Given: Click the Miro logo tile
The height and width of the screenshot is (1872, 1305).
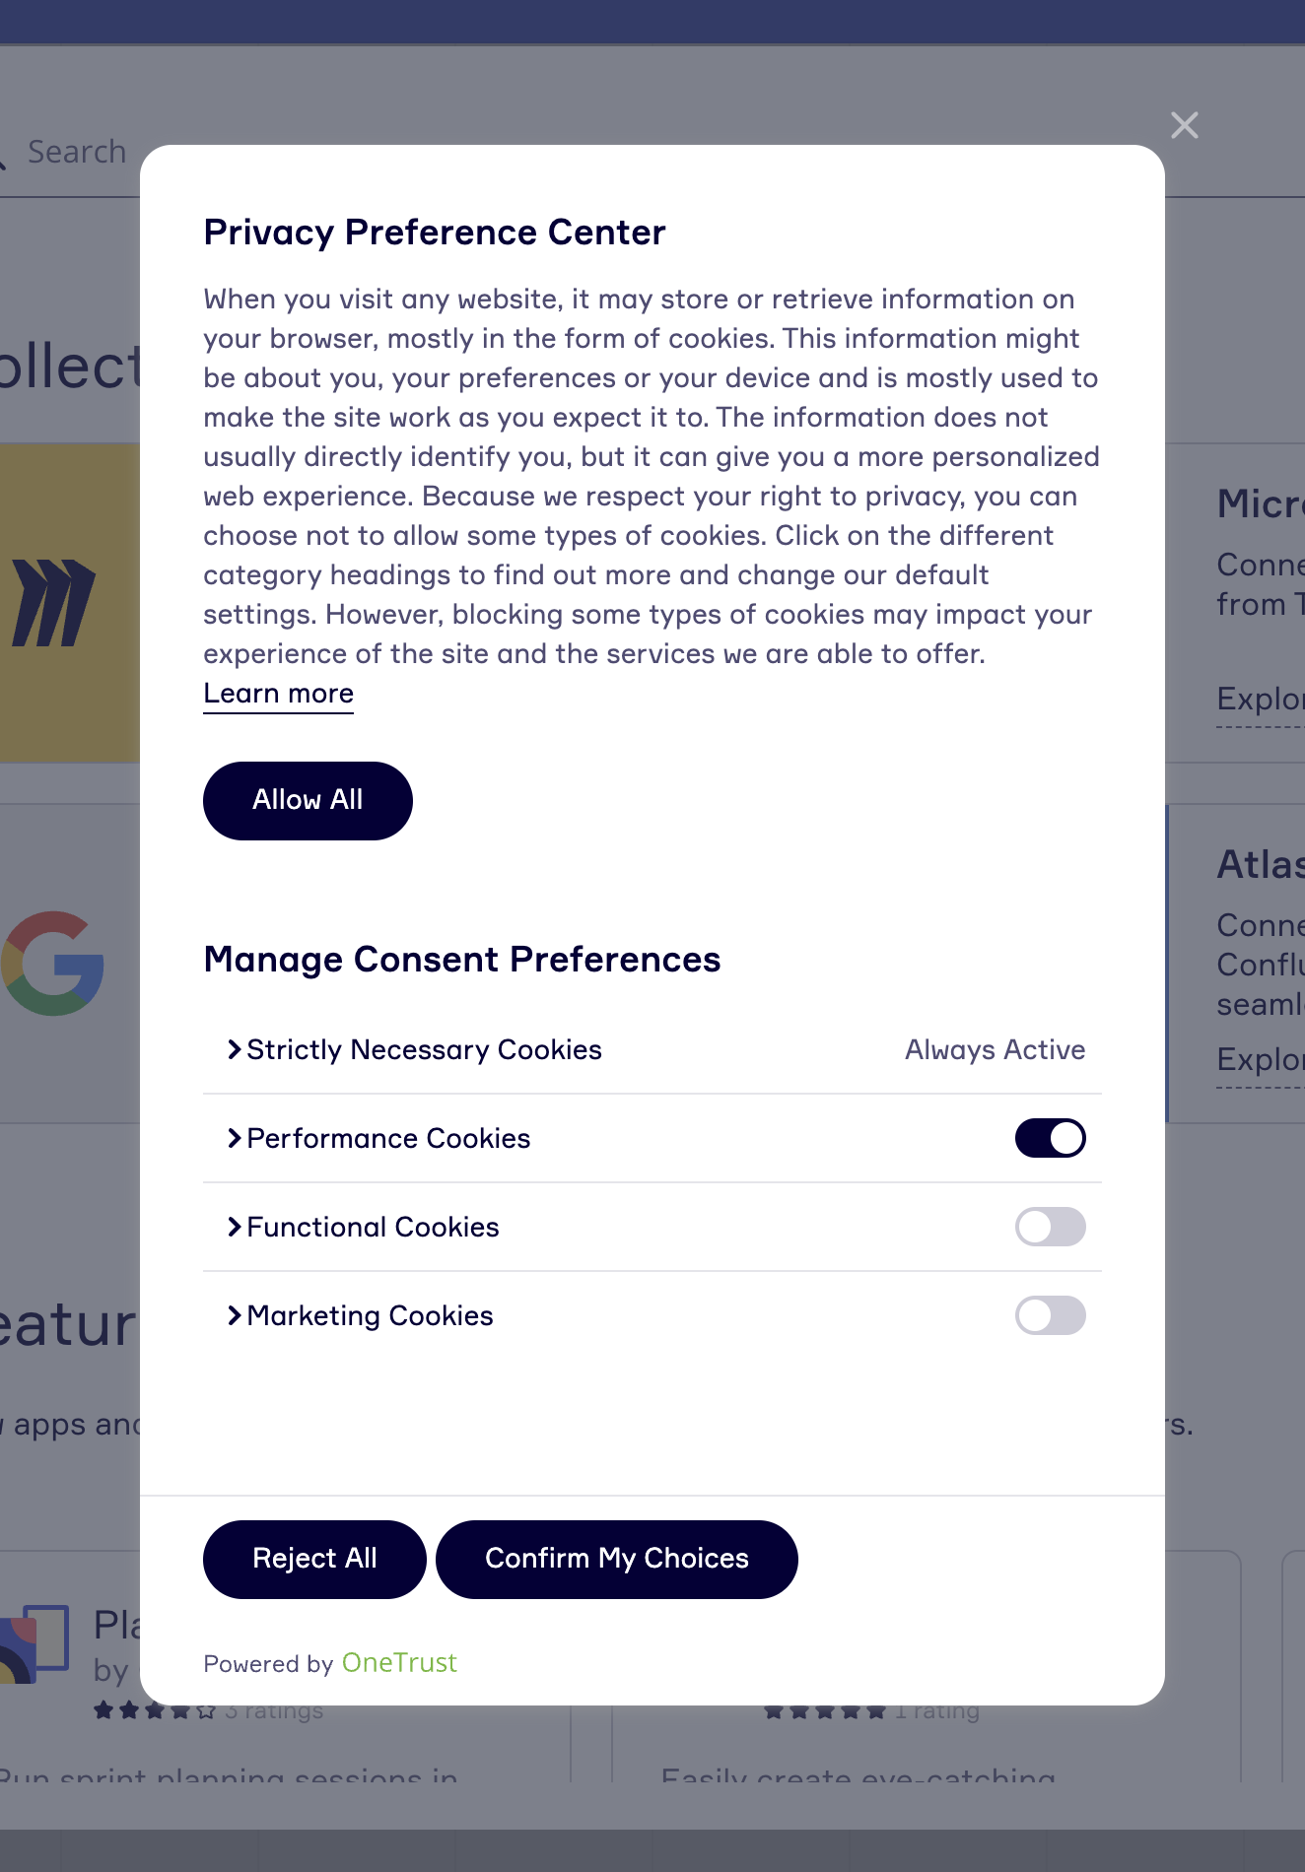Looking at the screenshot, I should (x=59, y=602).
